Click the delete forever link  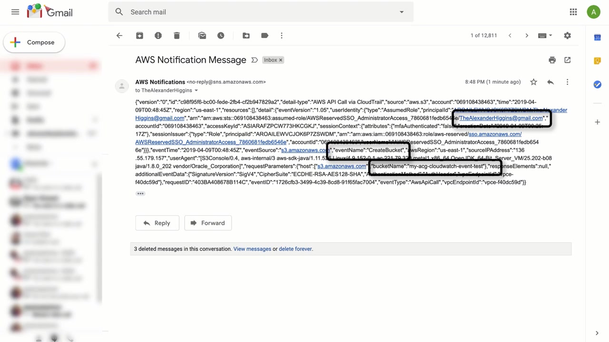tap(295, 249)
